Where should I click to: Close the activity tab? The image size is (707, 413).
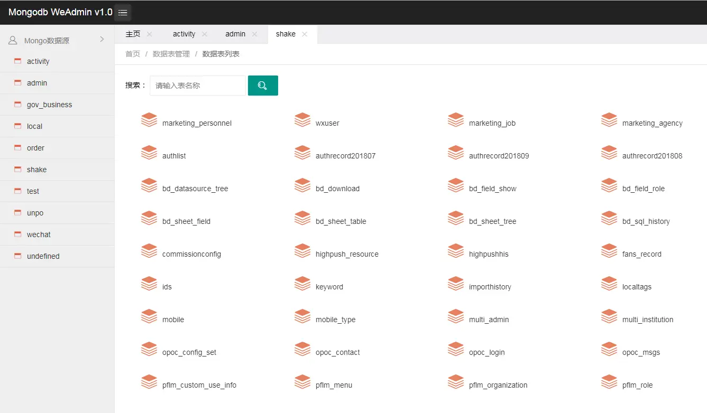(x=204, y=34)
